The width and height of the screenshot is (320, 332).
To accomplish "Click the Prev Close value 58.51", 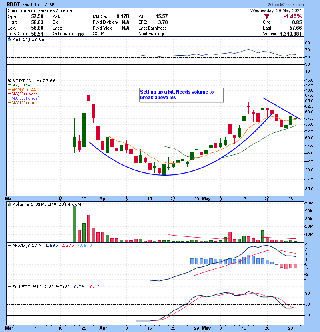I will pos(37,34).
